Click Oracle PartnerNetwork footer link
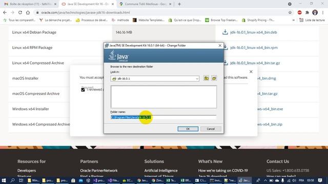This screenshot has width=328, height=184. [99, 171]
